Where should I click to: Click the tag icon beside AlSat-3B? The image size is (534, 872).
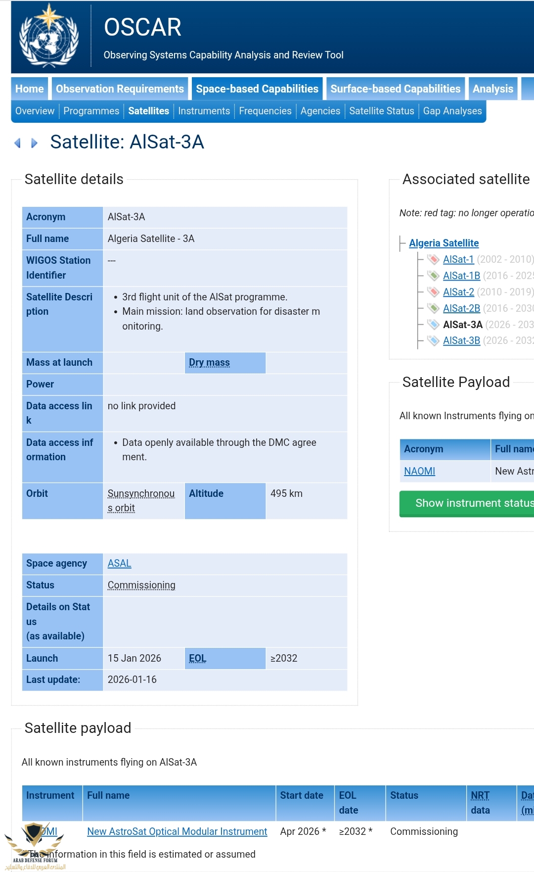(x=433, y=340)
